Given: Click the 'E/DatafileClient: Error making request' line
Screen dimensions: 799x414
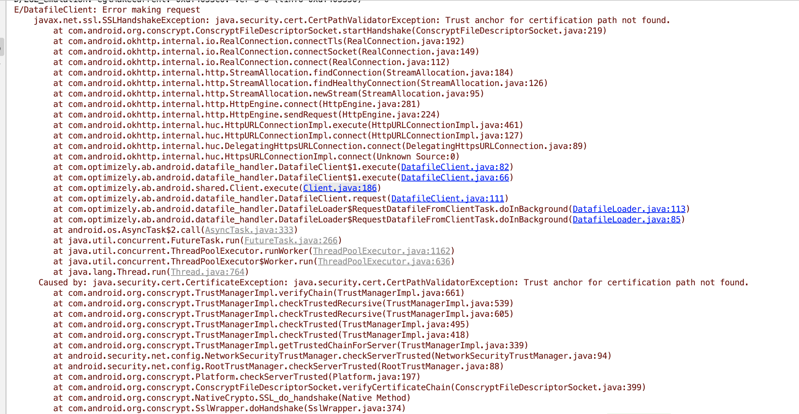Looking at the screenshot, I should 107,10.
